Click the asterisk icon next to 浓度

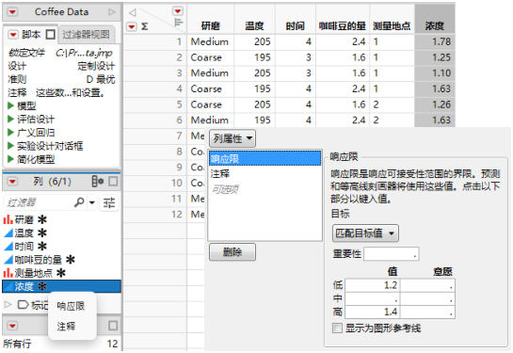tap(42, 286)
